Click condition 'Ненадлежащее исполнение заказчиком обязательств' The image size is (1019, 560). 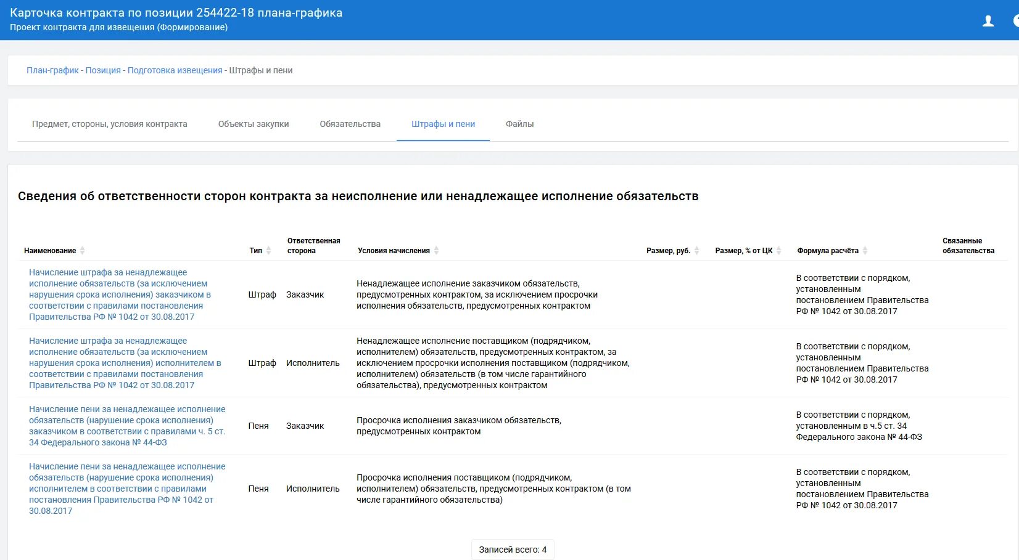point(477,294)
